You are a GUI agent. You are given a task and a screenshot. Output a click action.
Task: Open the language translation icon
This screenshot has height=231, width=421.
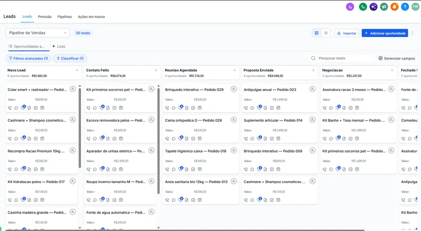350,7
